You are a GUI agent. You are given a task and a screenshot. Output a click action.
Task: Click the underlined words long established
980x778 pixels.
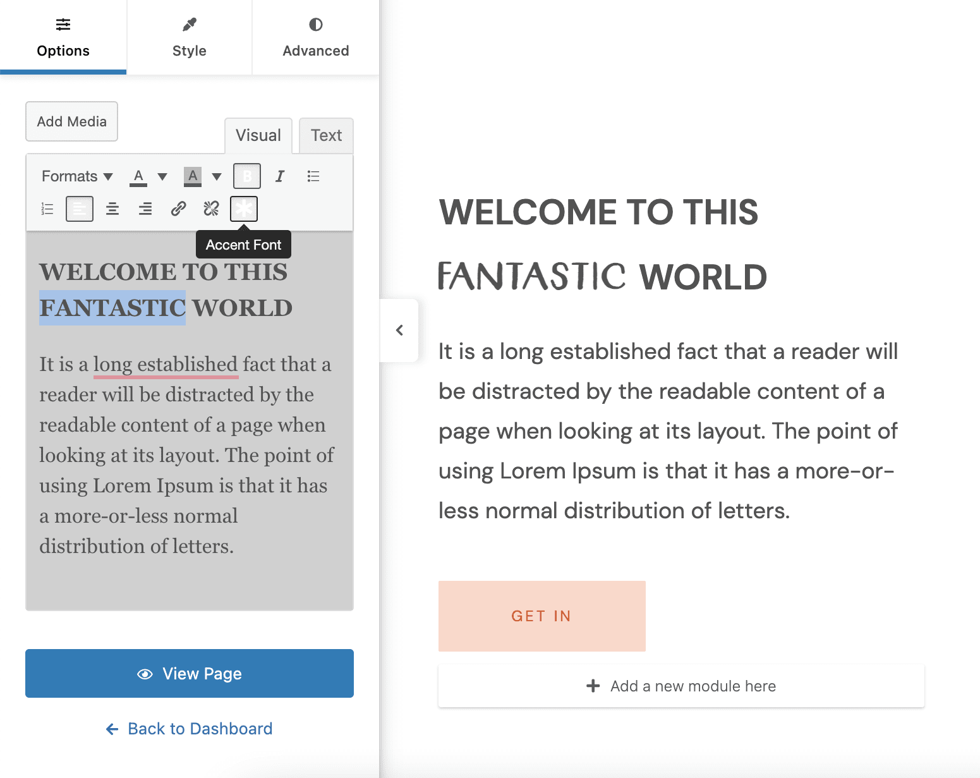pos(166,365)
